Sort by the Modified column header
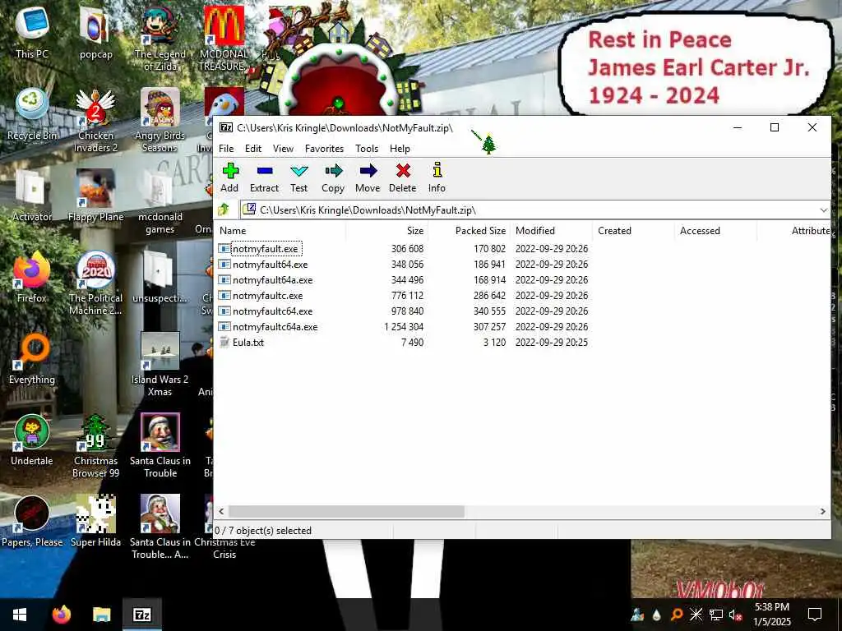Image resolution: width=842 pixels, height=631 pixels. 552,231
